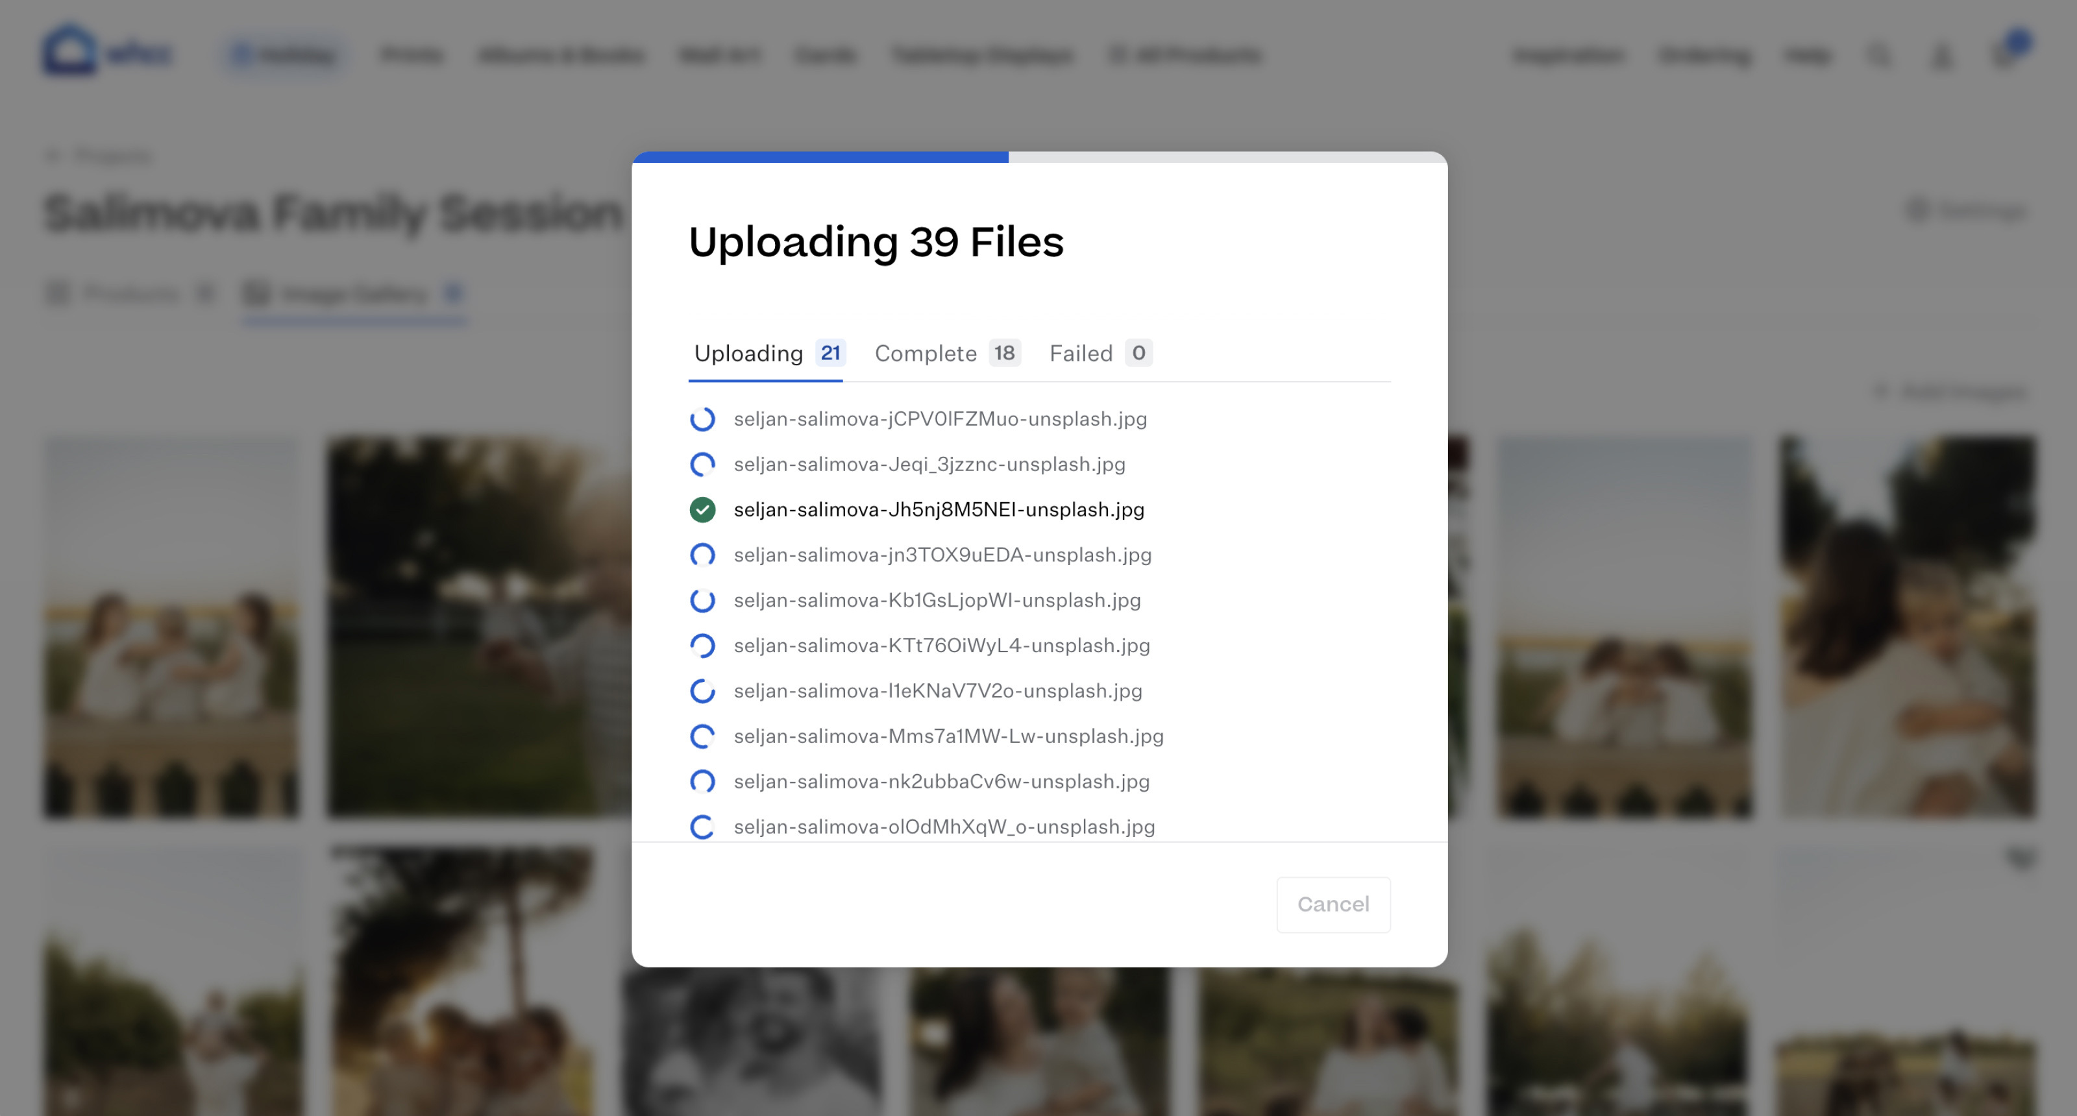The image size is (2077, 1116).
Task: Click the shopping cart icon top right
Action: tap(2007, 55)
